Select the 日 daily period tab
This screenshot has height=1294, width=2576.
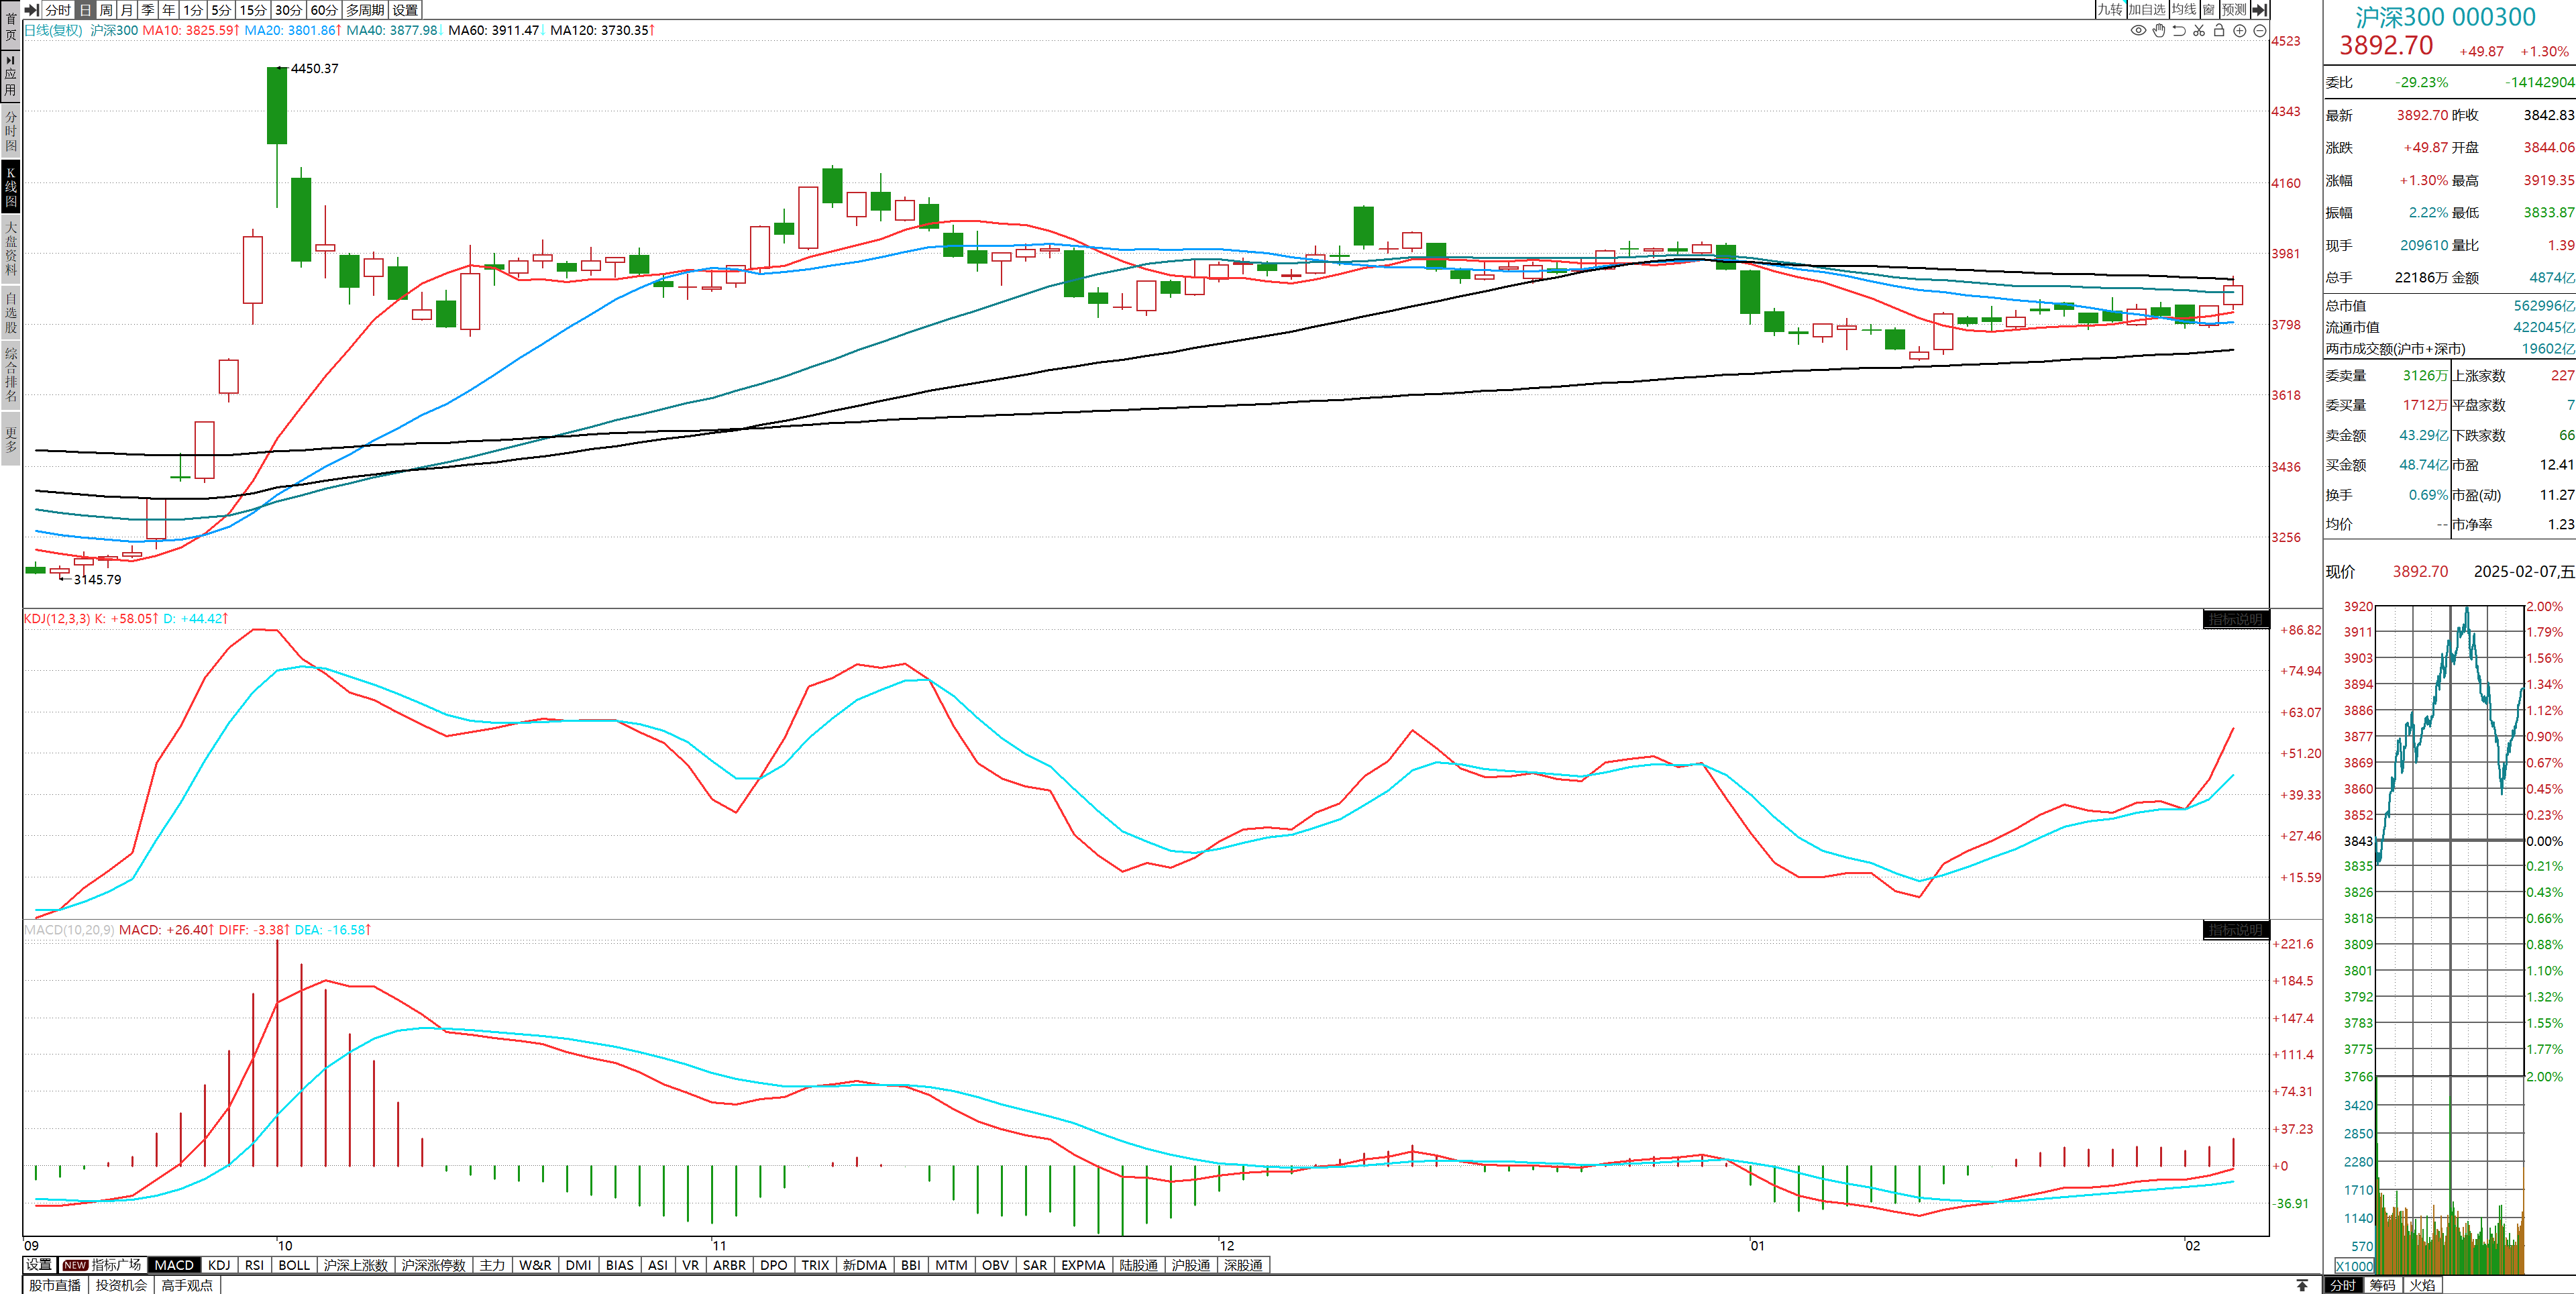[85, 10]
